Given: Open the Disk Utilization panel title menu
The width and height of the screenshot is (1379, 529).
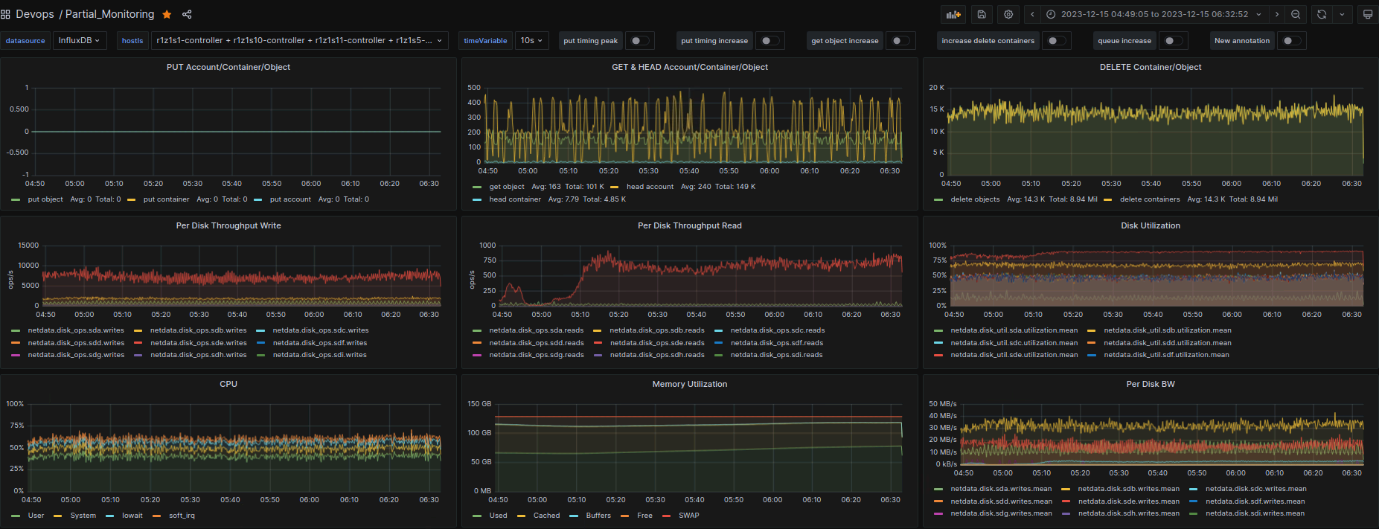Looking at the screenshot, I should 1150,225.
